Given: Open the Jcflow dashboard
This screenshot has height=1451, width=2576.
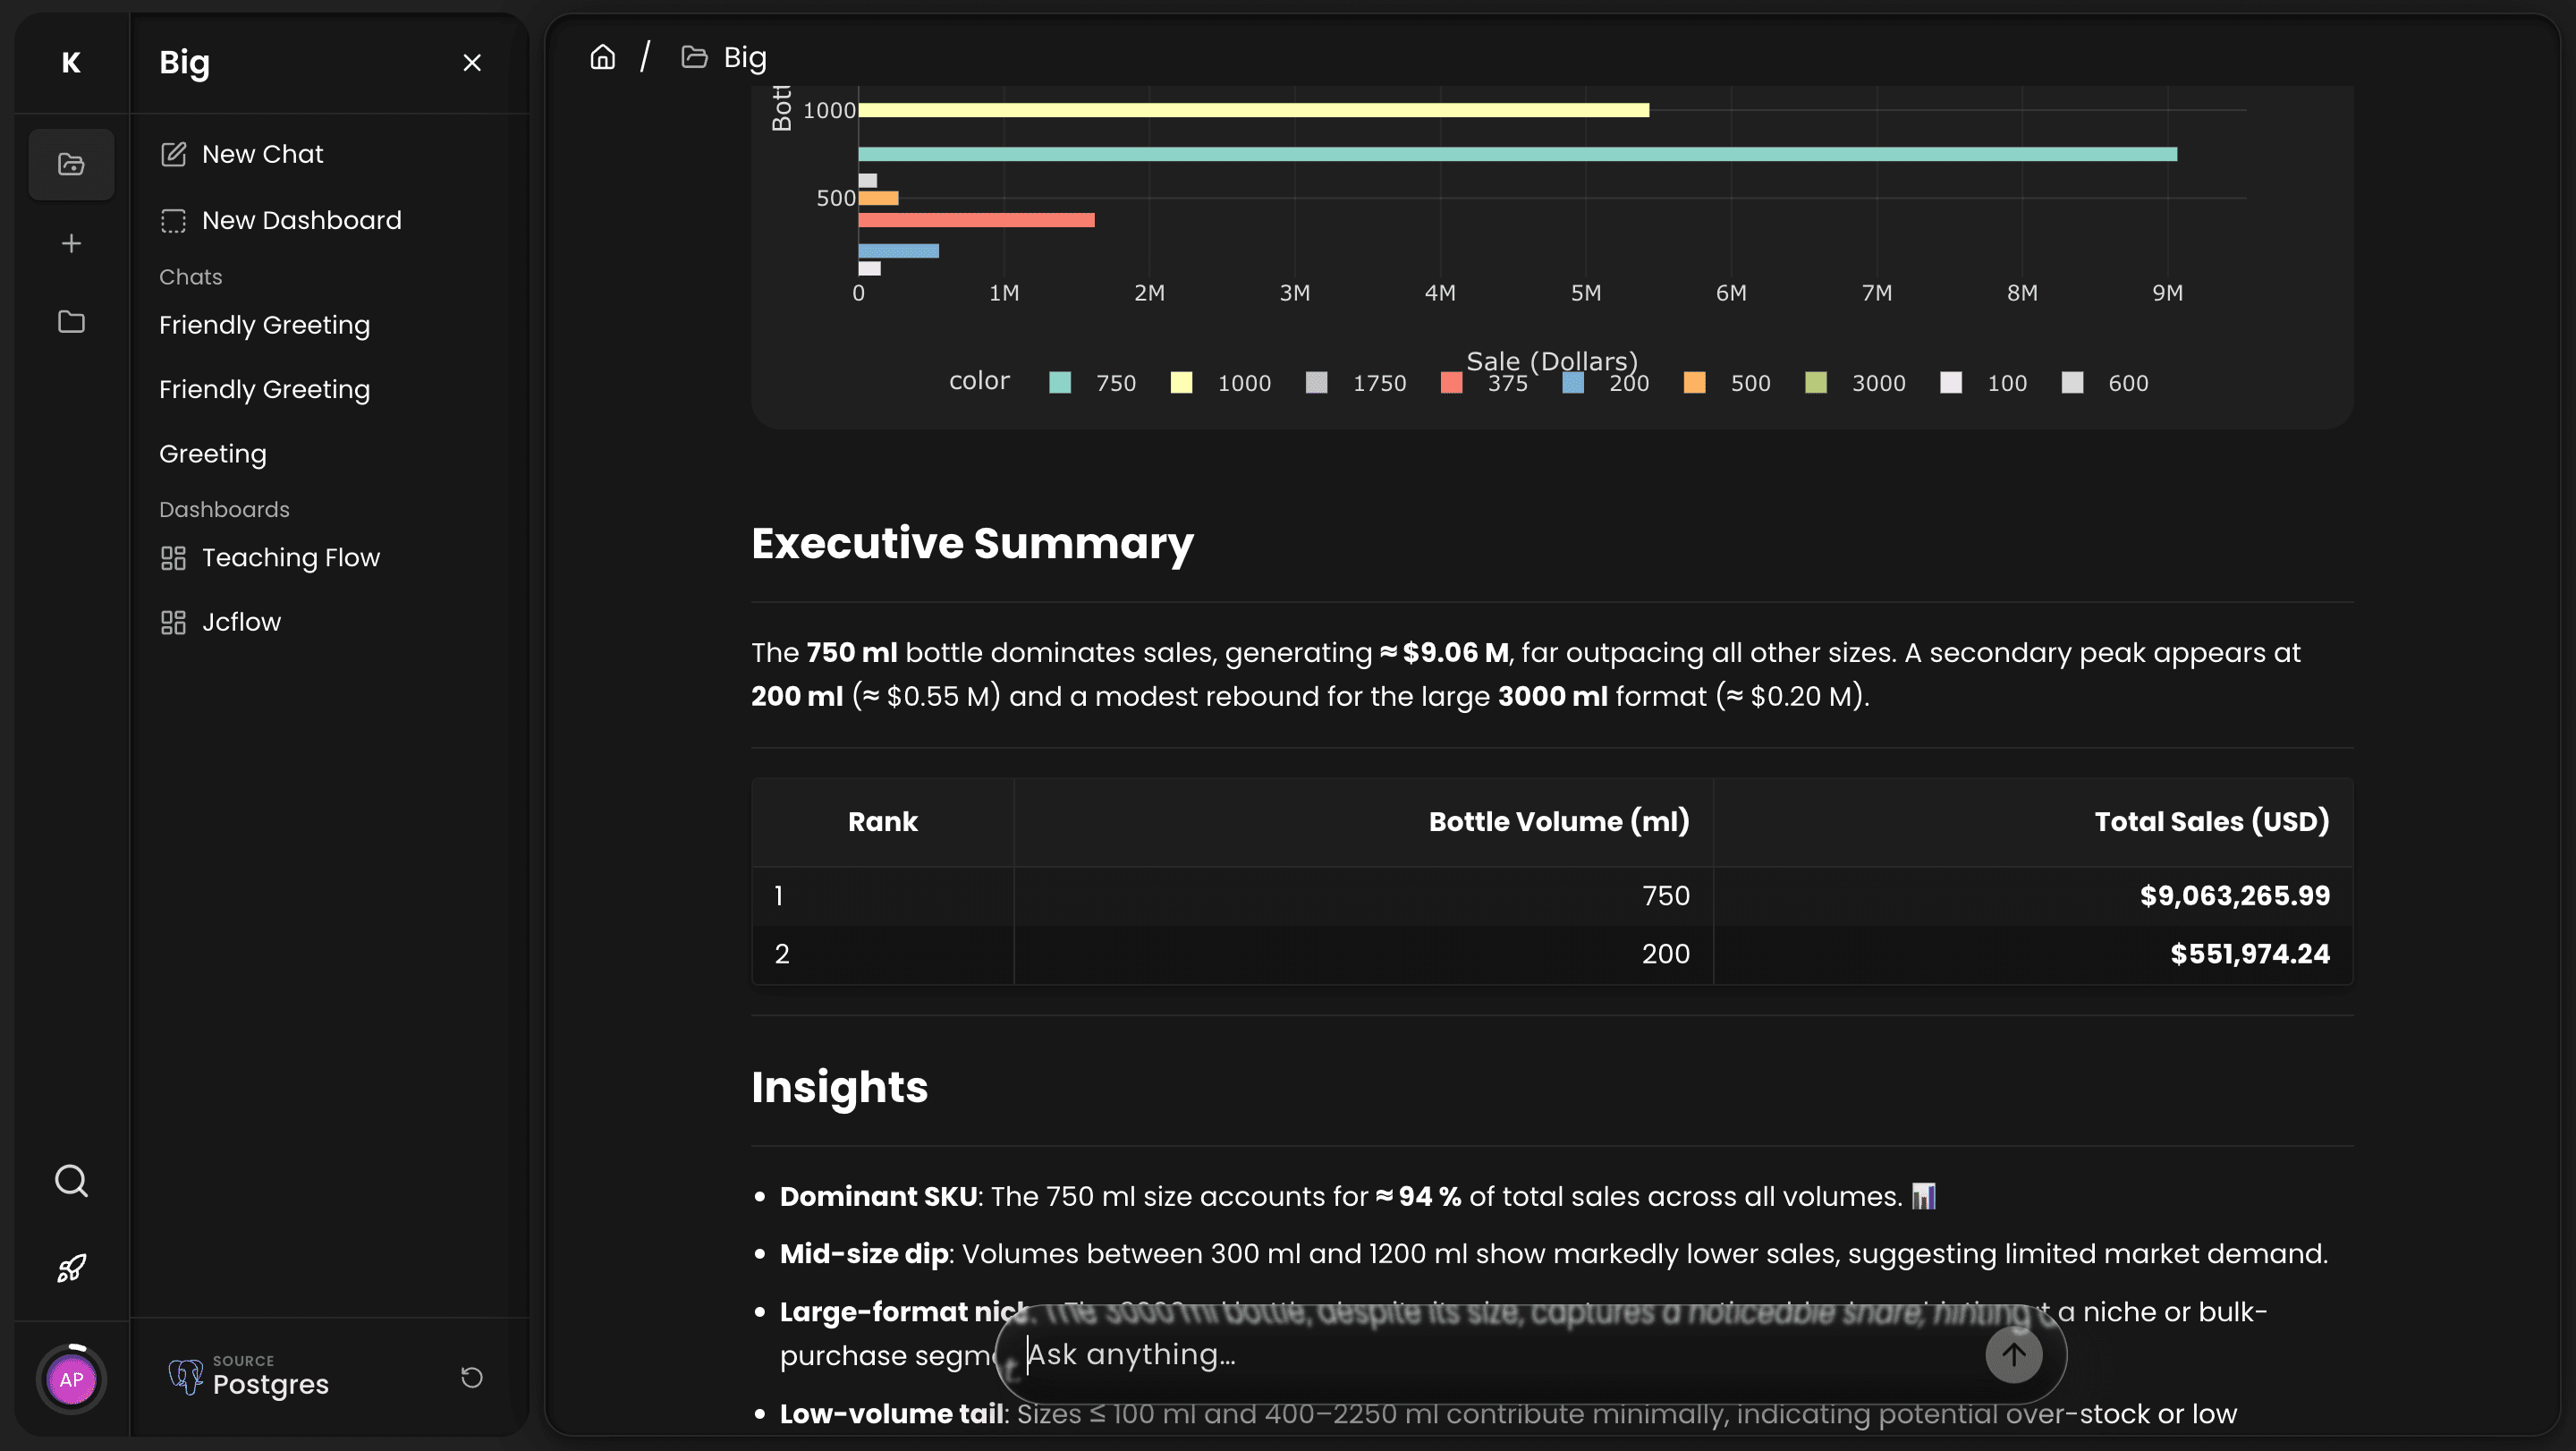Looking at the screenshot, I should point(242,621).
